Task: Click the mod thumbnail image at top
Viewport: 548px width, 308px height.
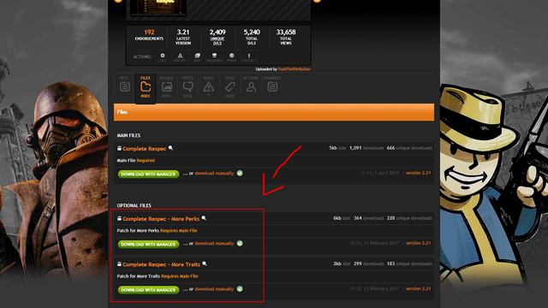Action: pyautogui.click(x=158, y=8)
